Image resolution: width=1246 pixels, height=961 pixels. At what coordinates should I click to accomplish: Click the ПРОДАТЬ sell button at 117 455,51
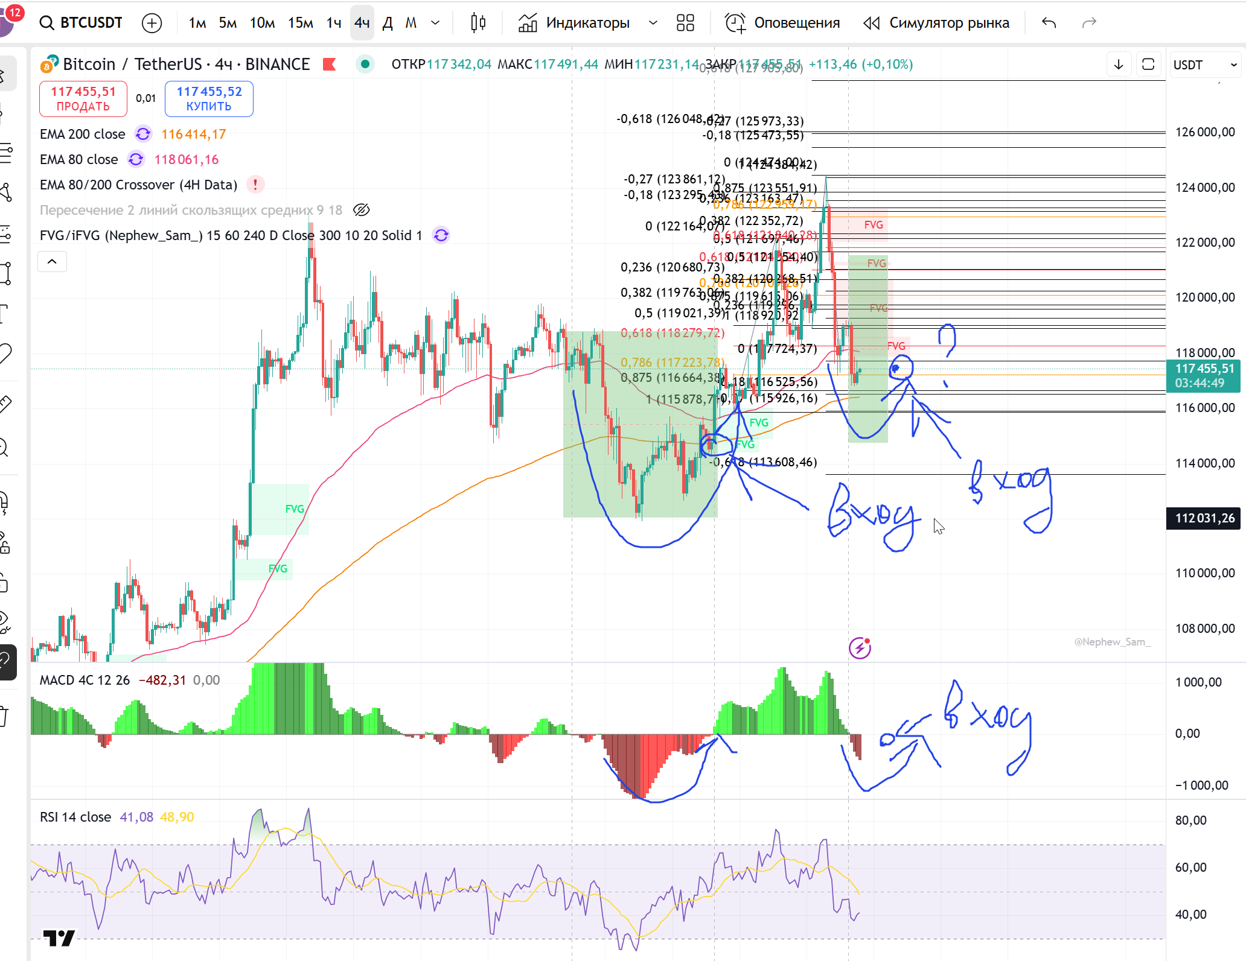[x=83, y=99]
